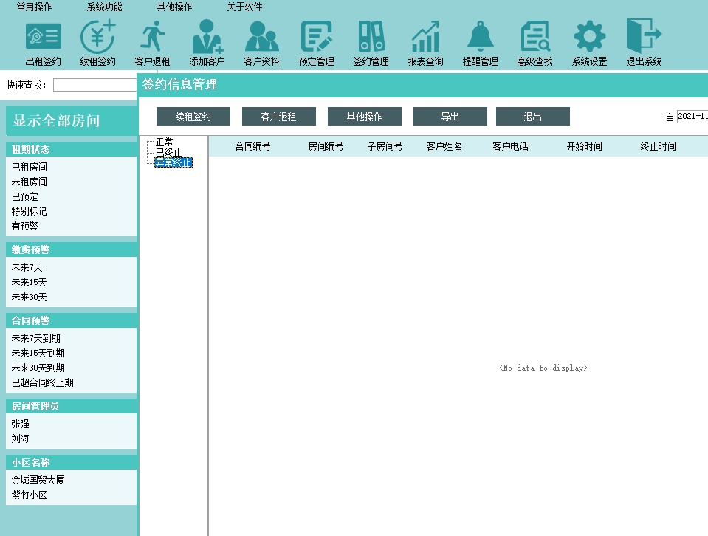Viewport: 708px width, 536px height.
Task: Launch 预定管理 reservation management icon
Action: 316,37
